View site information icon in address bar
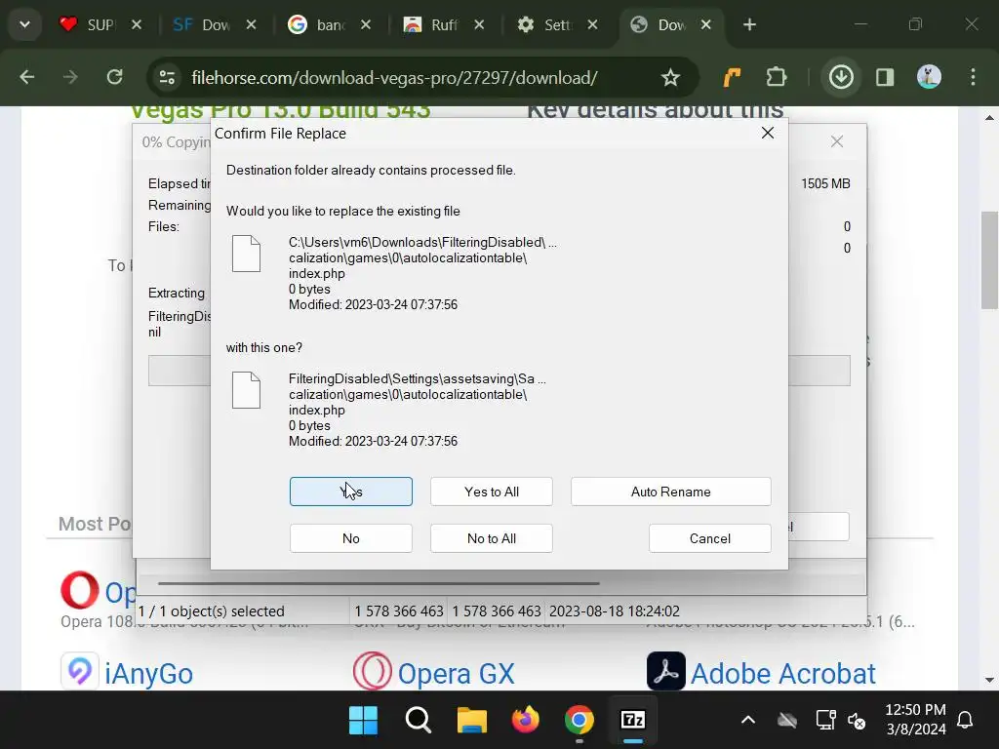This screenshot has width=999, height=749. click(167, 77)
